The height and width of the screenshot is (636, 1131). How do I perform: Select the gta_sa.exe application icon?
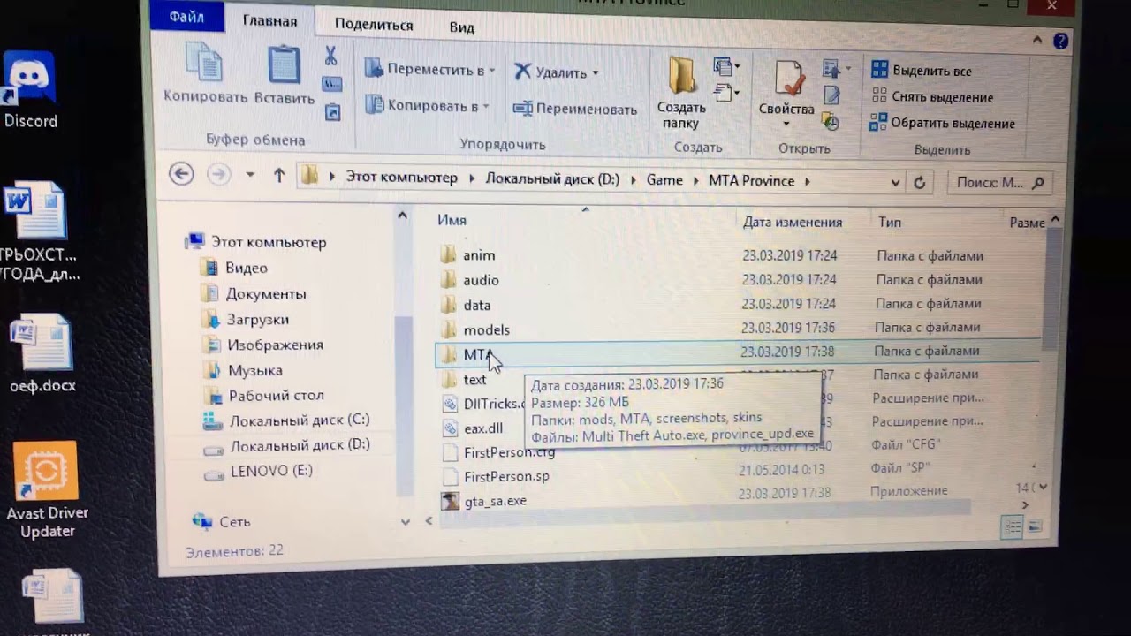click(x=451, y=501)
